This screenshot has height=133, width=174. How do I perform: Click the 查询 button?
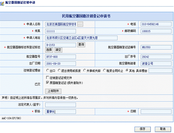tap(81, 45)
